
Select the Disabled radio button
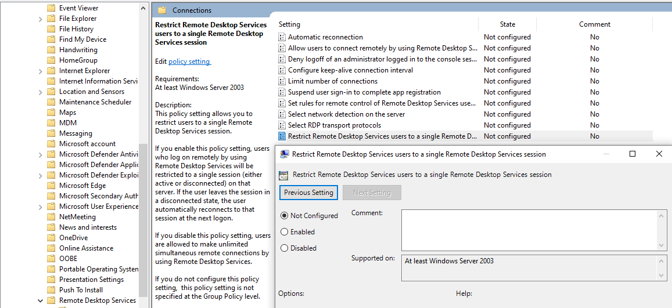(x=284, y=248)
